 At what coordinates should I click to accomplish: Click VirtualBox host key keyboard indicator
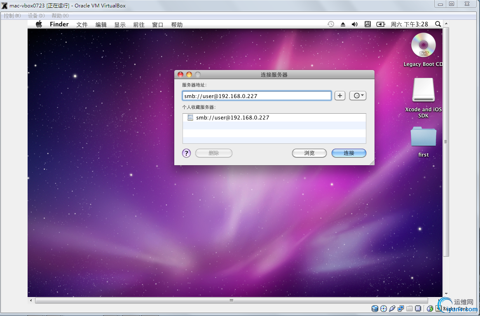click(439, 309)
